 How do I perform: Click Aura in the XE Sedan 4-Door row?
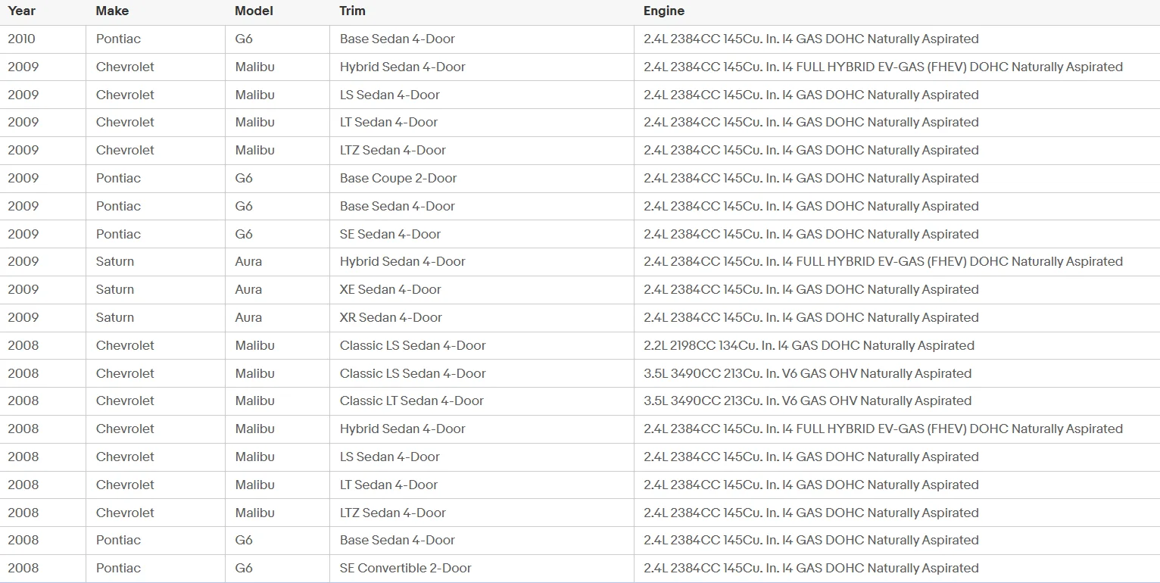coord(248,290)
